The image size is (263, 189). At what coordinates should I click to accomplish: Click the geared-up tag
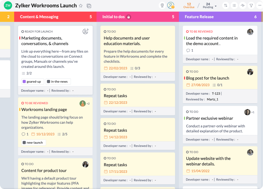(33, 81)
